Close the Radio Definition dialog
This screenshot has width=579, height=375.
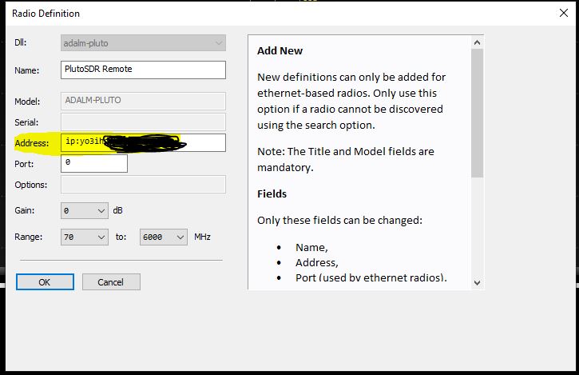(x=561, y=13)
